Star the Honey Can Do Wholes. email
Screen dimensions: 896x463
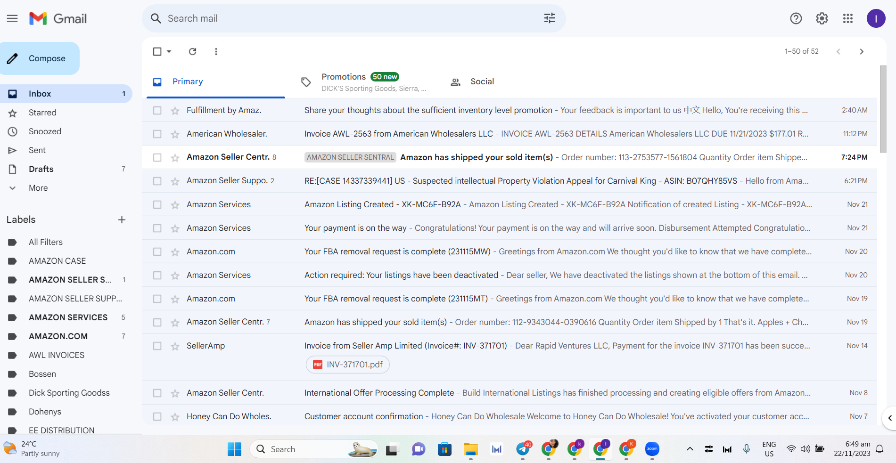click(x=175, y=417)
